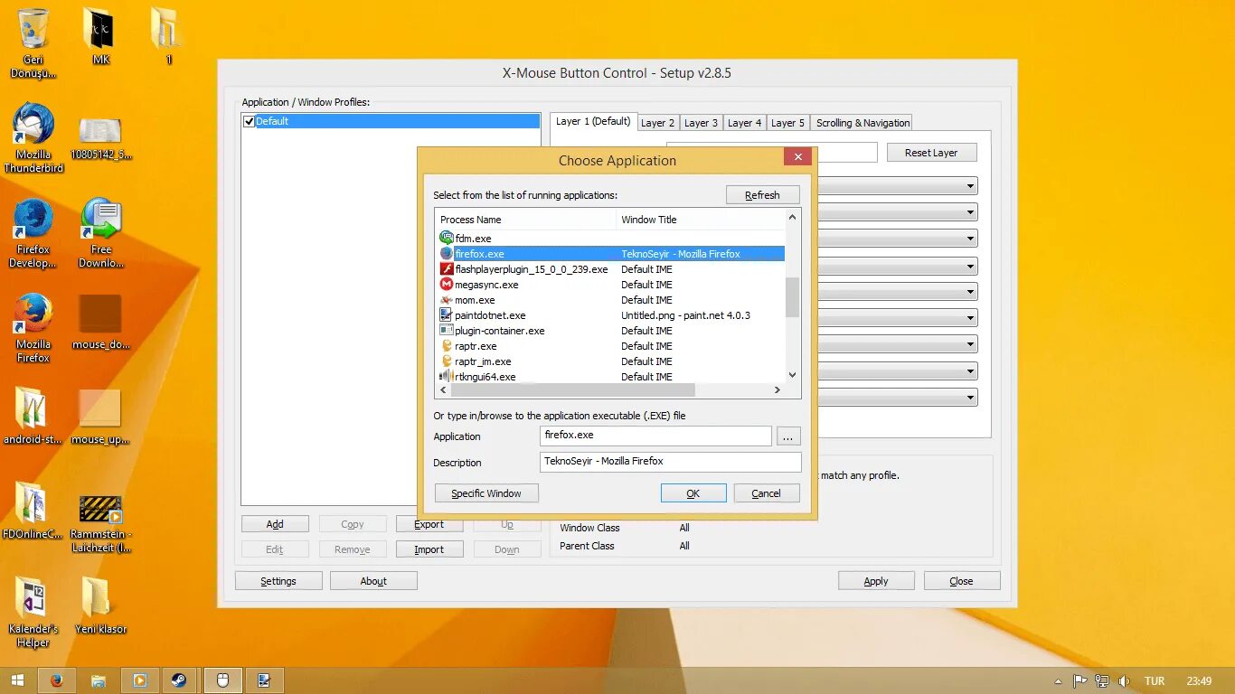Viewport: 1235px width, 694px height.
Task: Open volume control in system tray
Action: coord(1124,681)
